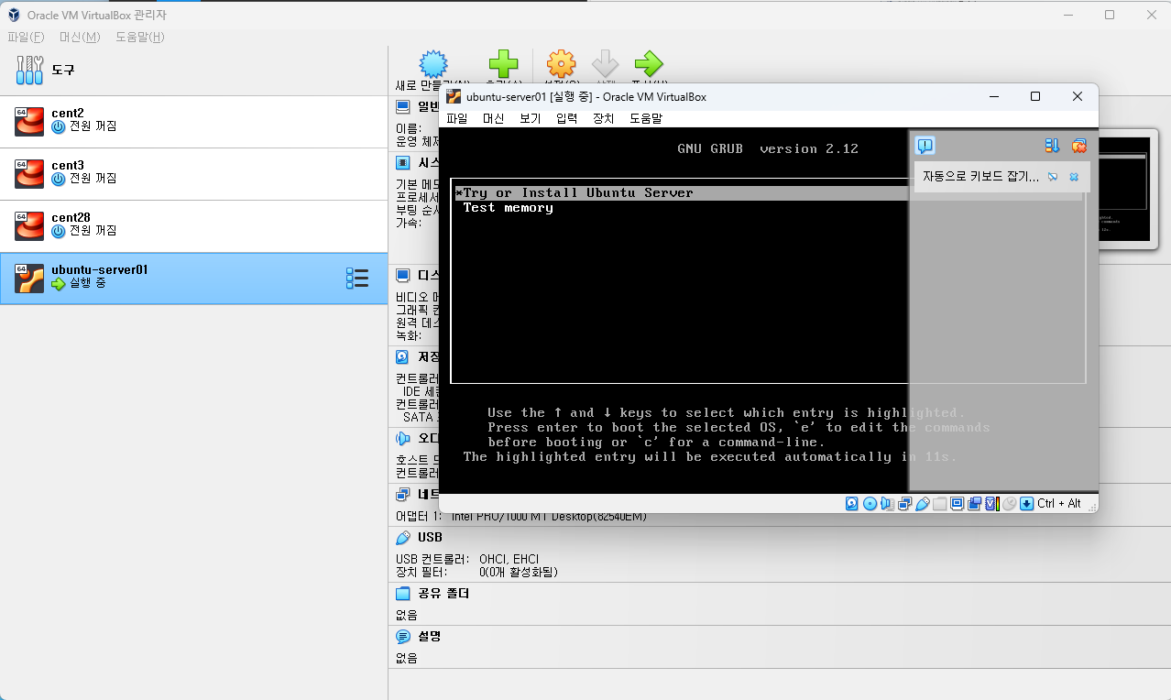Click the do-not-show-again icon on notification

(x=1053, y=177)
